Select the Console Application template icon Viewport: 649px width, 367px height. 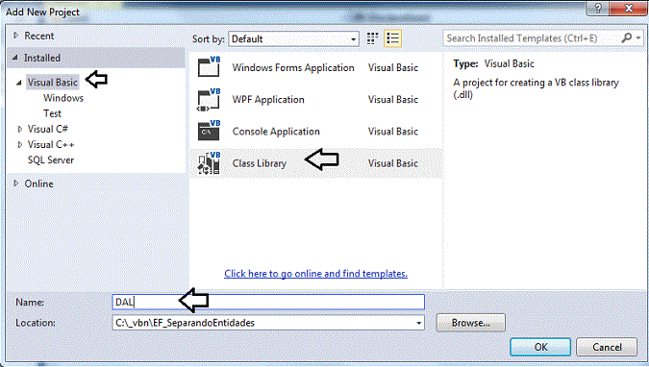click(x=209, y=132)
